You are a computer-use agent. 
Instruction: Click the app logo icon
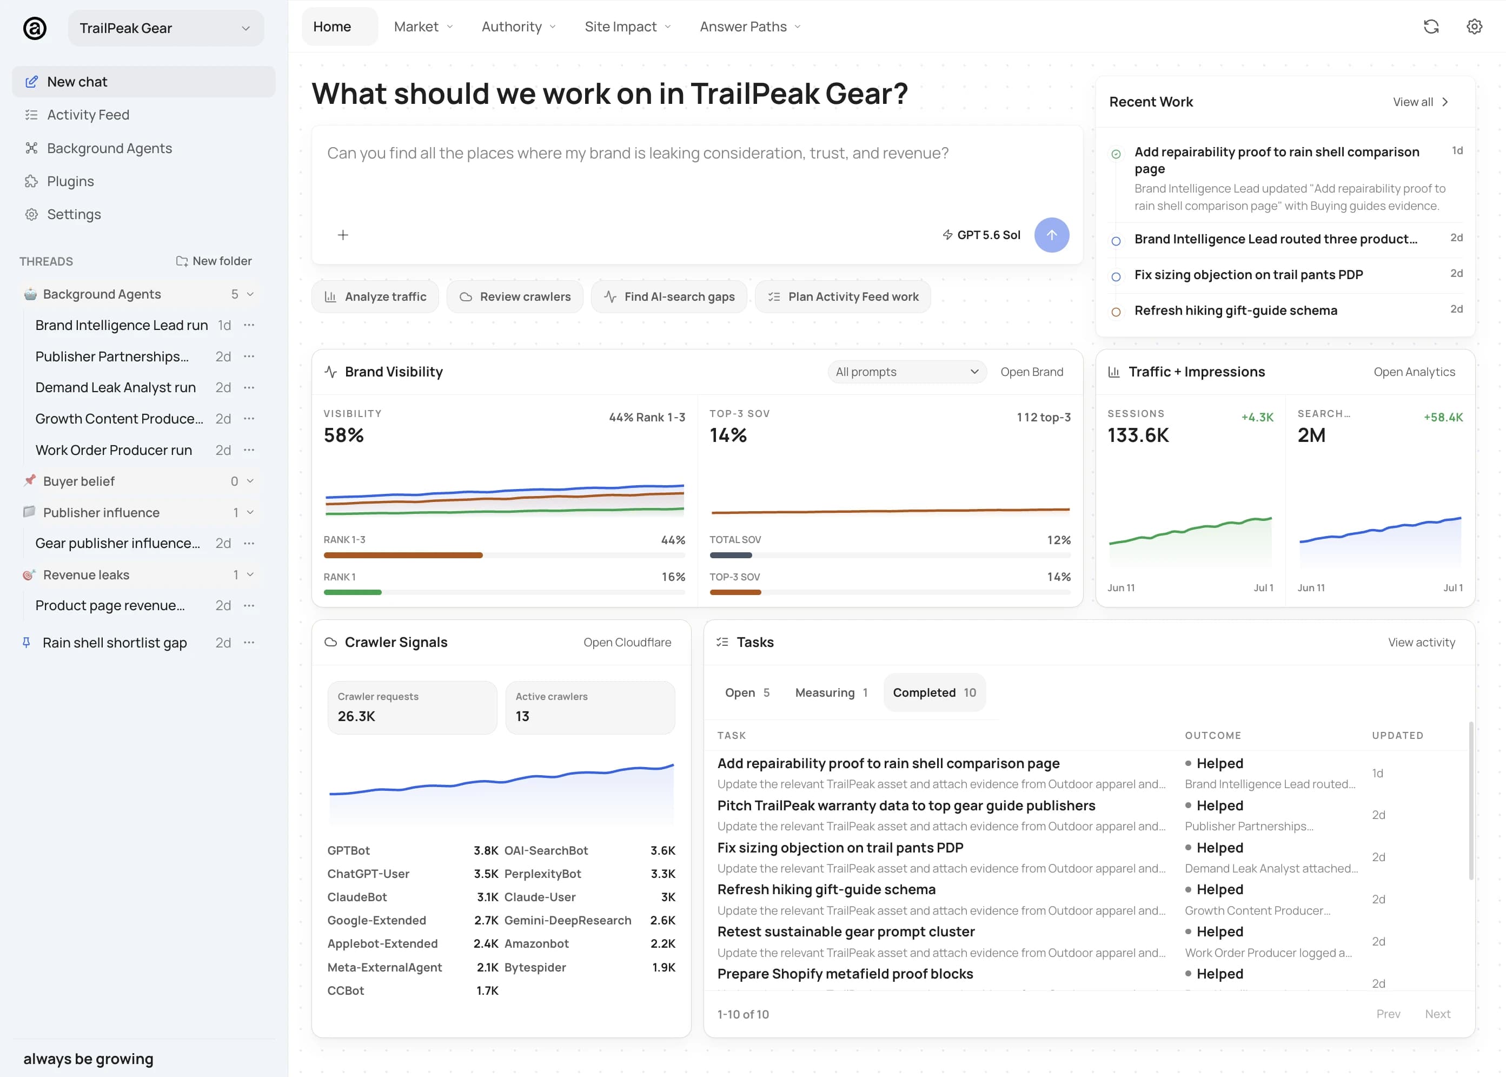click(35, 28)
